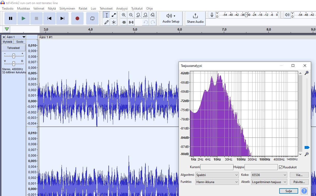Start recording with the red Record button
Image resolution: width=316 pixels, height=196 pixels.
point(77,18)
